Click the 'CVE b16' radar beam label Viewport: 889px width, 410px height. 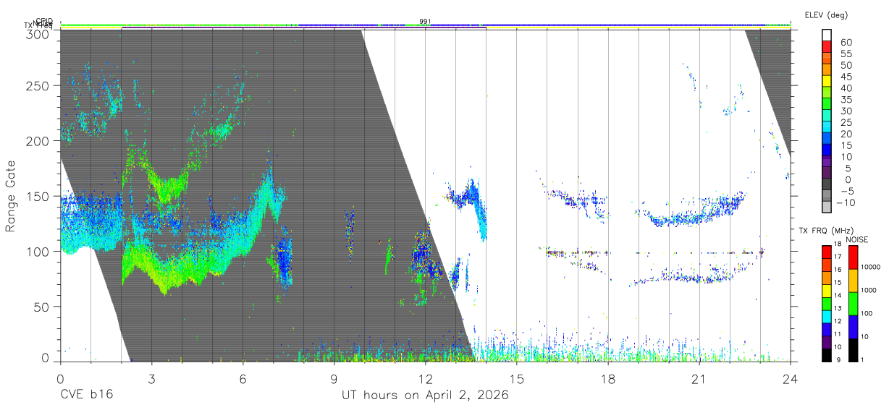(x=86, y=396)
